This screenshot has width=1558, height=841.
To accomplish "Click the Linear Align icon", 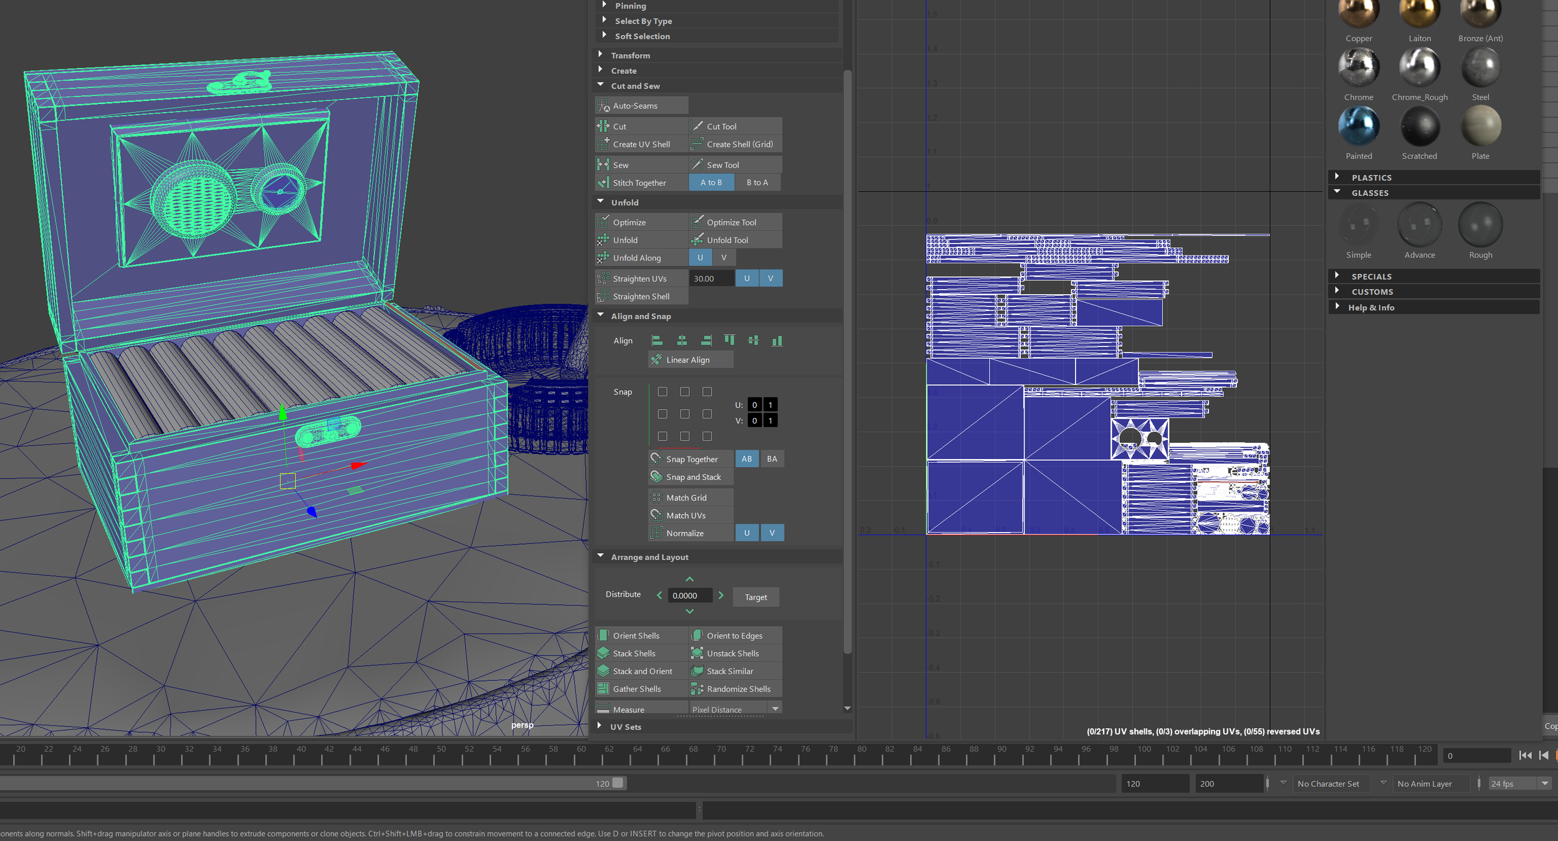I will tap(656, 360).
